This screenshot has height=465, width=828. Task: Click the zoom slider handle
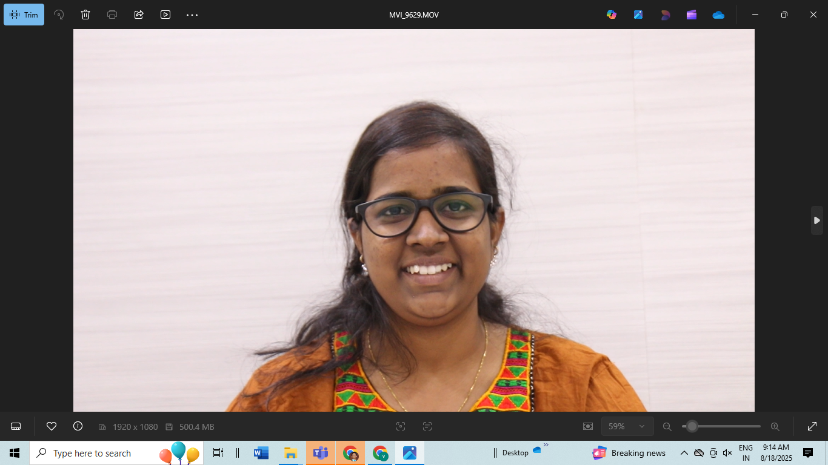coord(692,426)
